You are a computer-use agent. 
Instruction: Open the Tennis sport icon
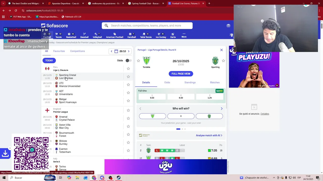click(59, 35)
